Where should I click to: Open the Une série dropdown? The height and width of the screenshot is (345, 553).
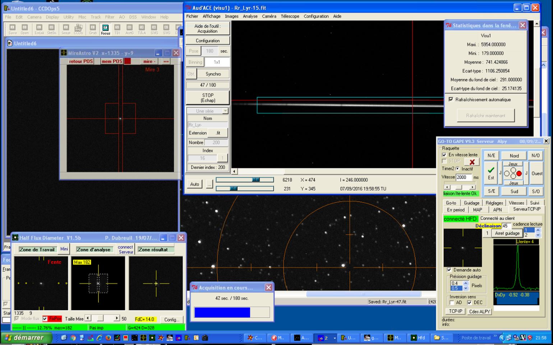click(225, 111)
